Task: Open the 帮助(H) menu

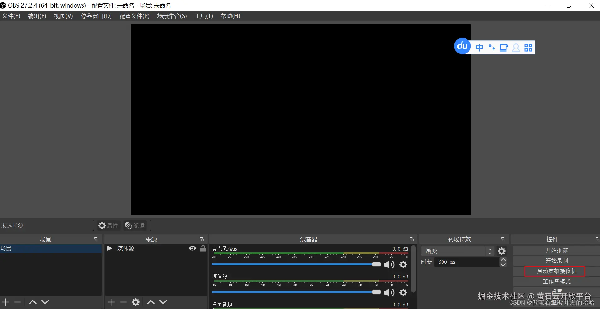Action: tap(230, 16)
